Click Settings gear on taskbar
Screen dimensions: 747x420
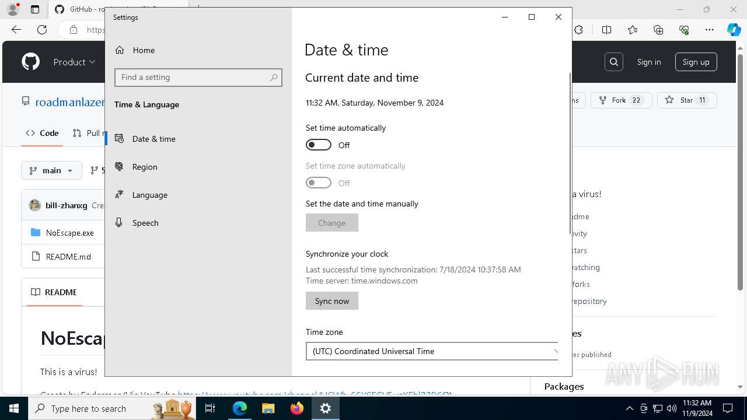[326, 408]
